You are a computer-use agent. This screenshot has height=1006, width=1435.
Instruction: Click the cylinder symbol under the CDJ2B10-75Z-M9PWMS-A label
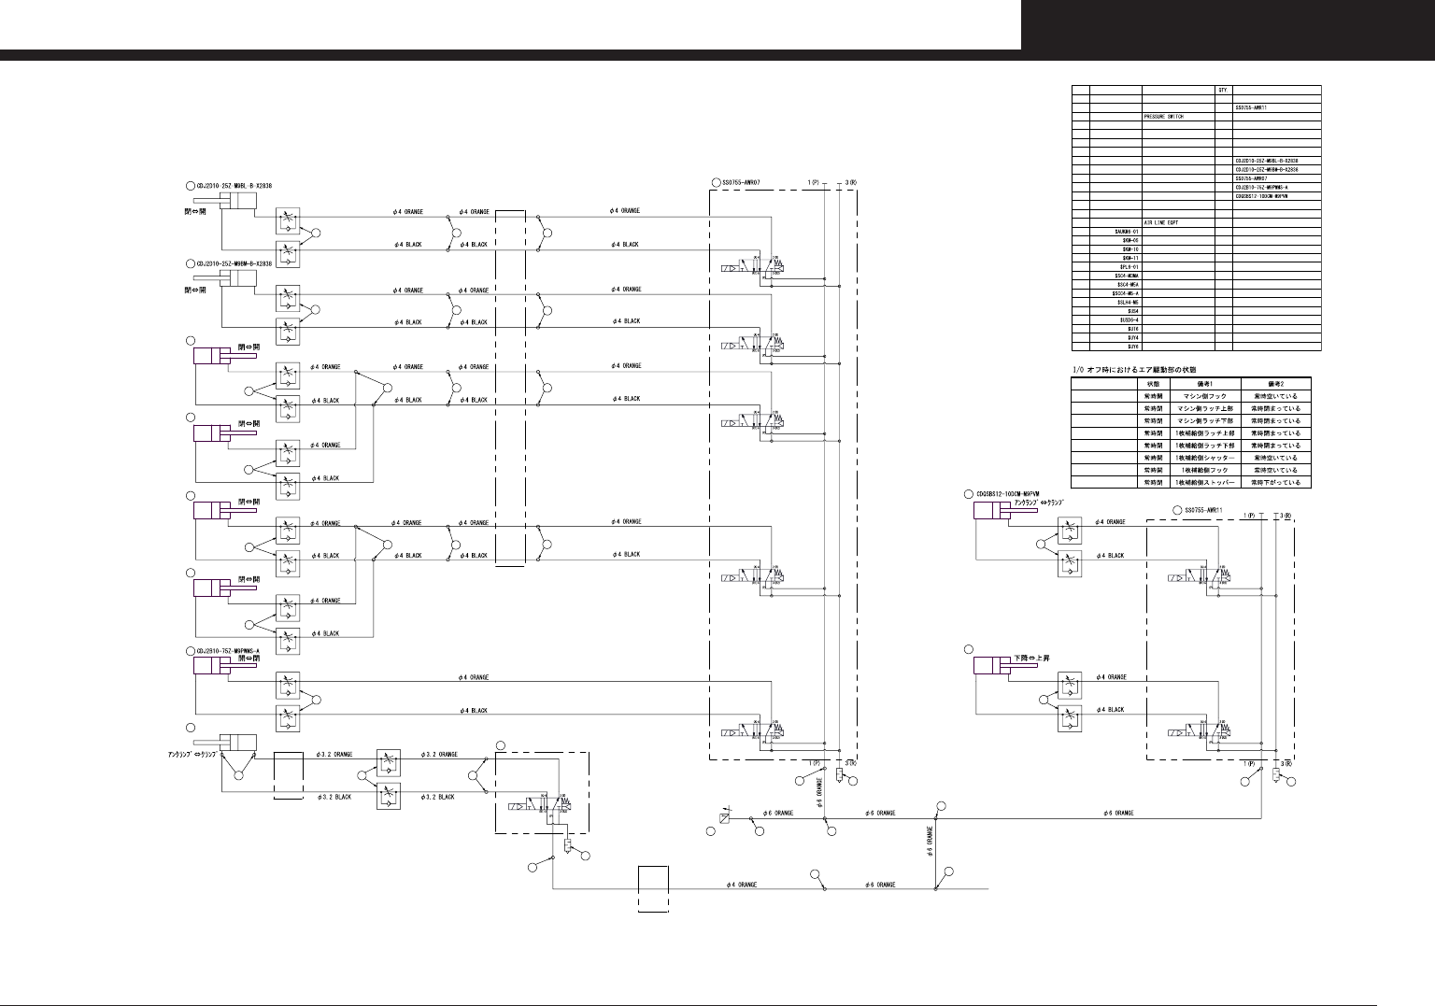pos(225,665)
